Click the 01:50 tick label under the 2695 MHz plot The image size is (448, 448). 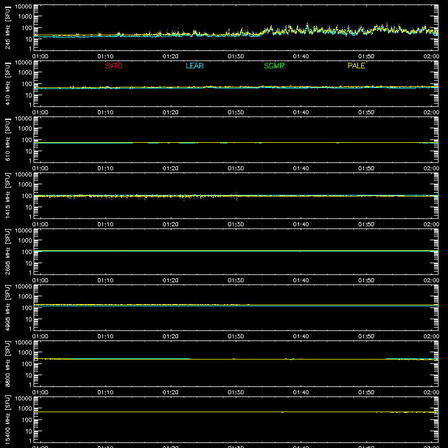click(366, 281)
